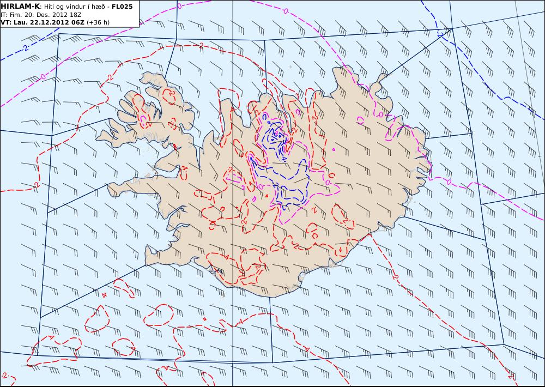
Task: Click the 'IT: Fim. 20. Des. 2012 18Z' line
Action: 41,15
